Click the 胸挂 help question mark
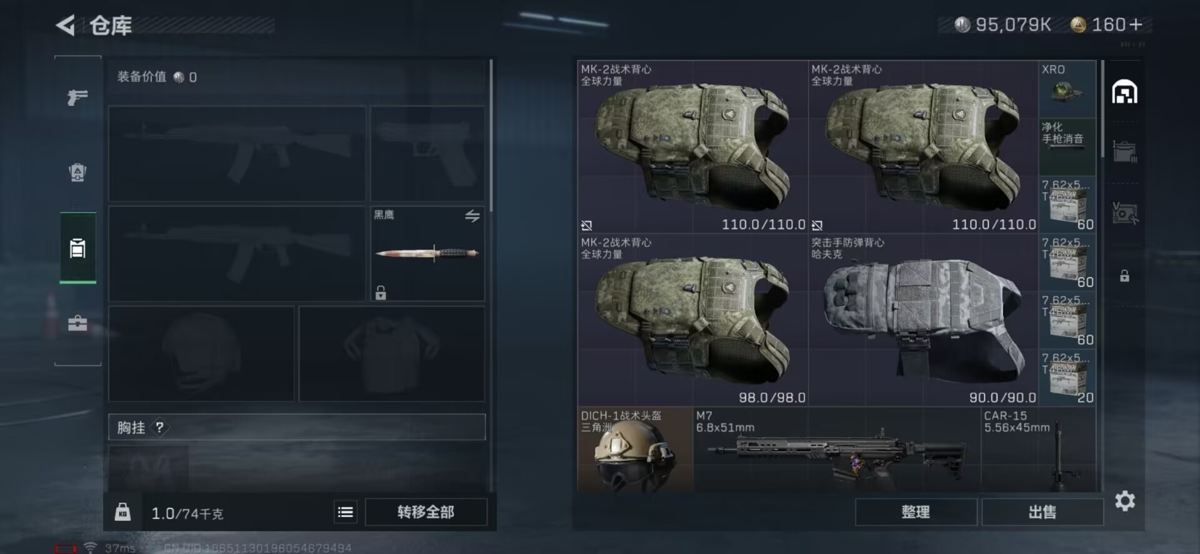This screenshot has height=554, width=1200. (160, 427)
